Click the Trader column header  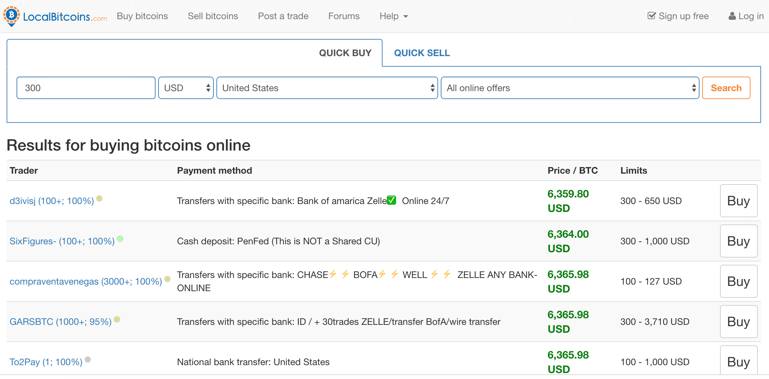[x=24, y=170]
